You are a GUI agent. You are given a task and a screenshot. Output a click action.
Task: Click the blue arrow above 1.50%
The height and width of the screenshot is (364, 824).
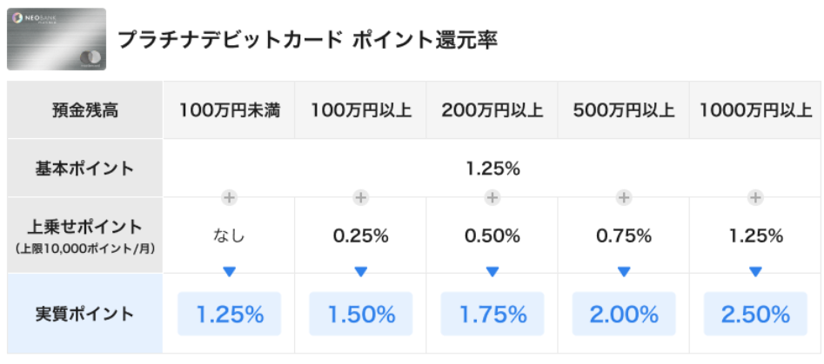click(x=360, y=272)
